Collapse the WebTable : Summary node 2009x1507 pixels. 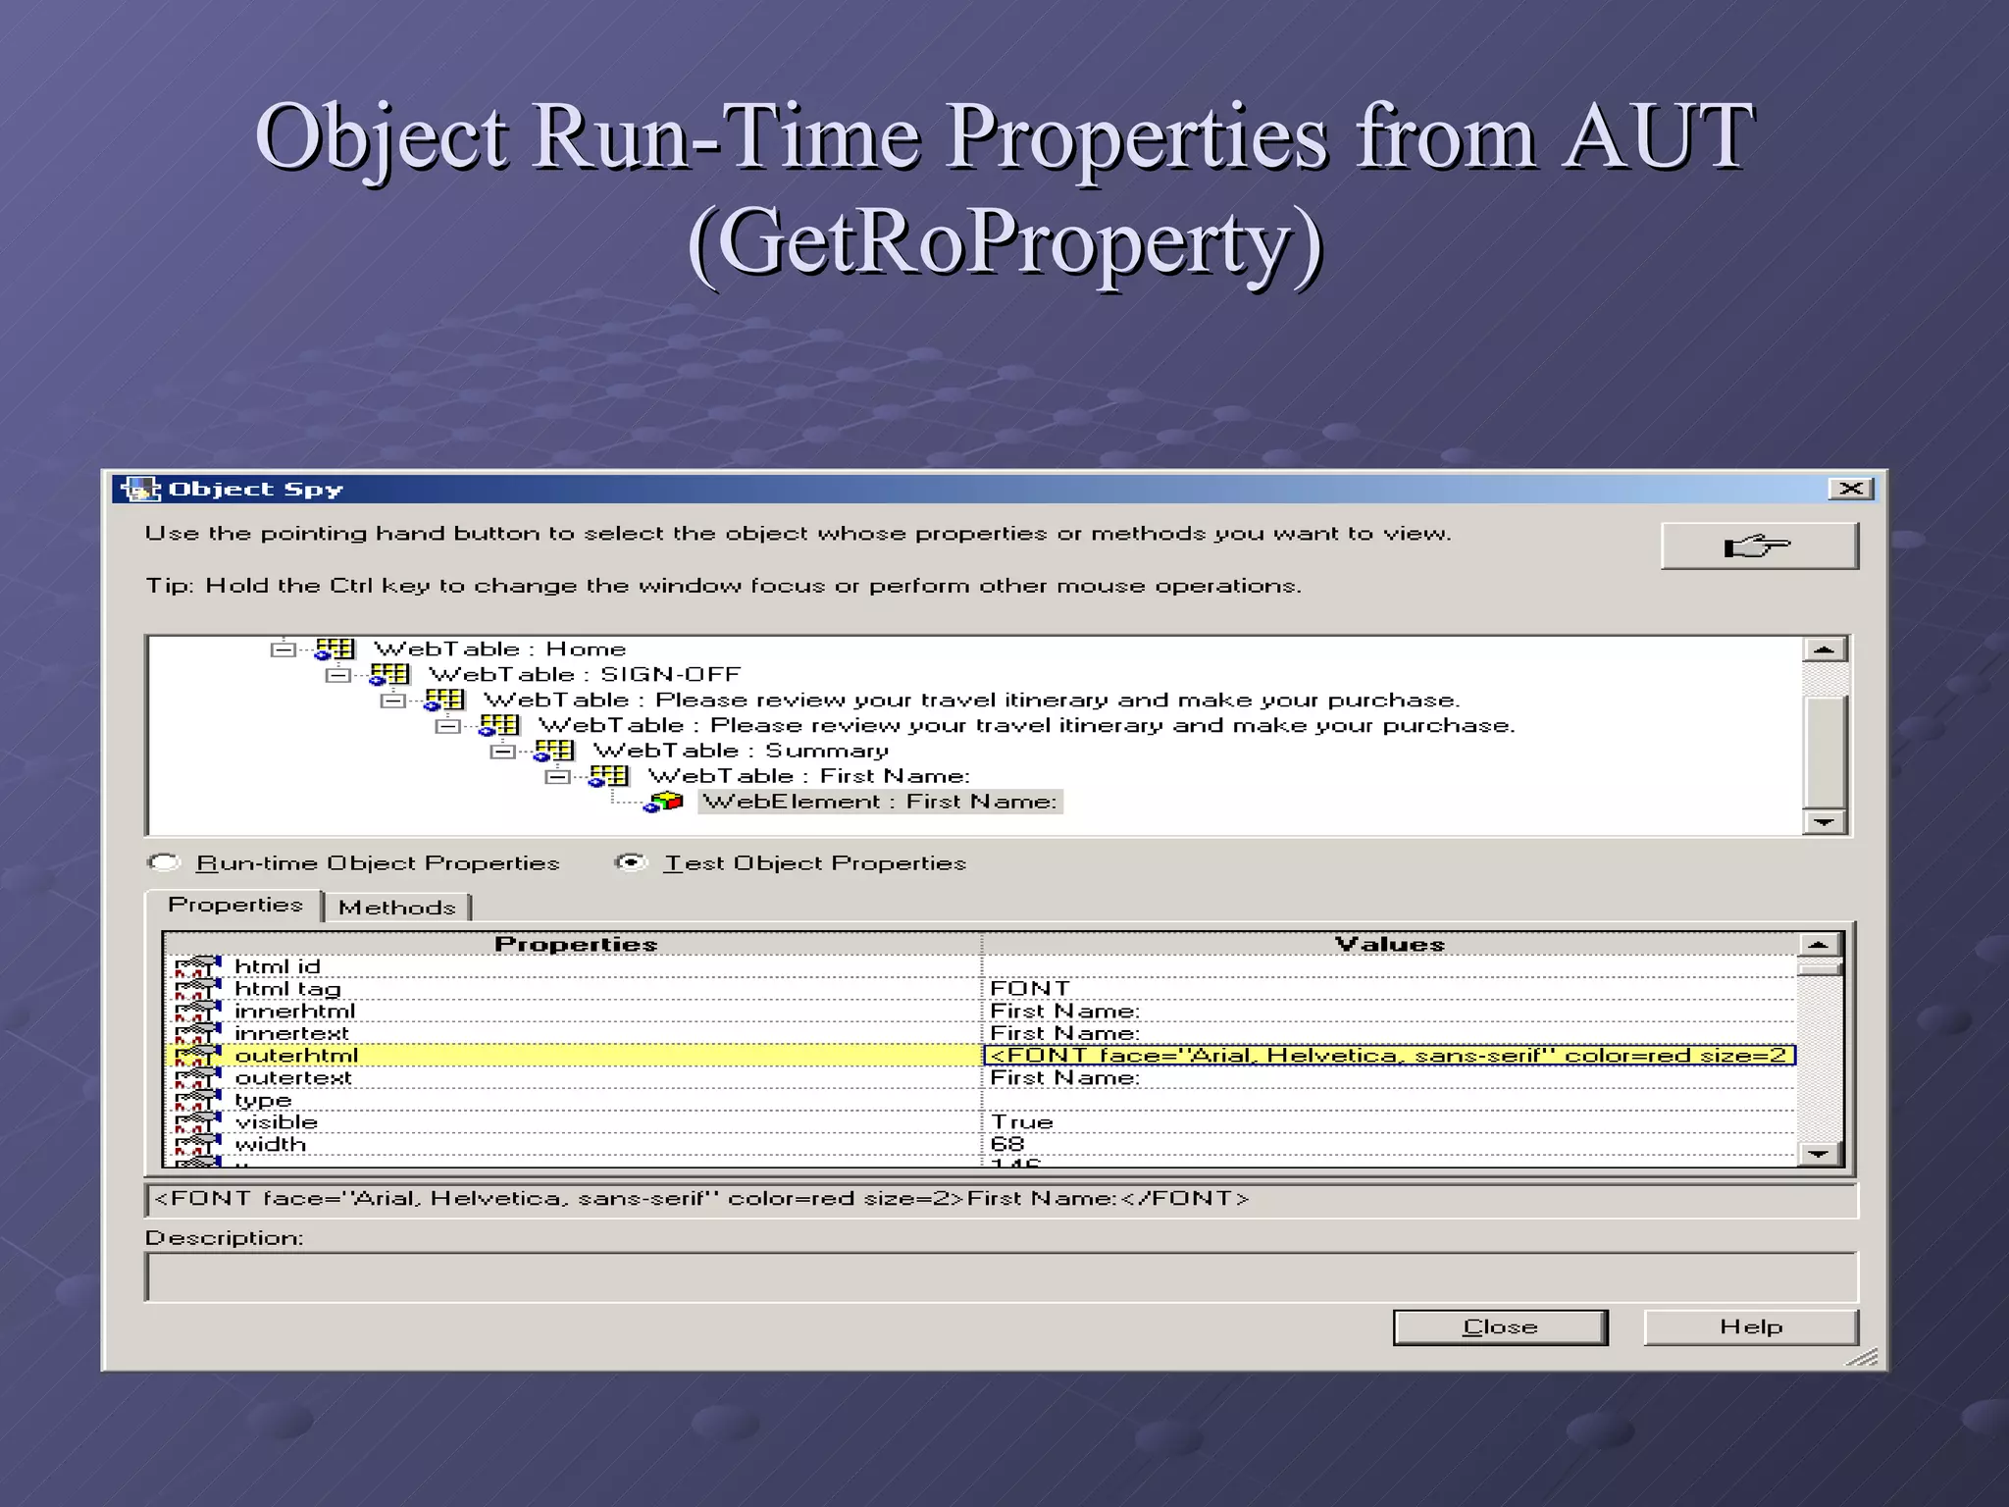pyautogui.click(x=502, y=752)
